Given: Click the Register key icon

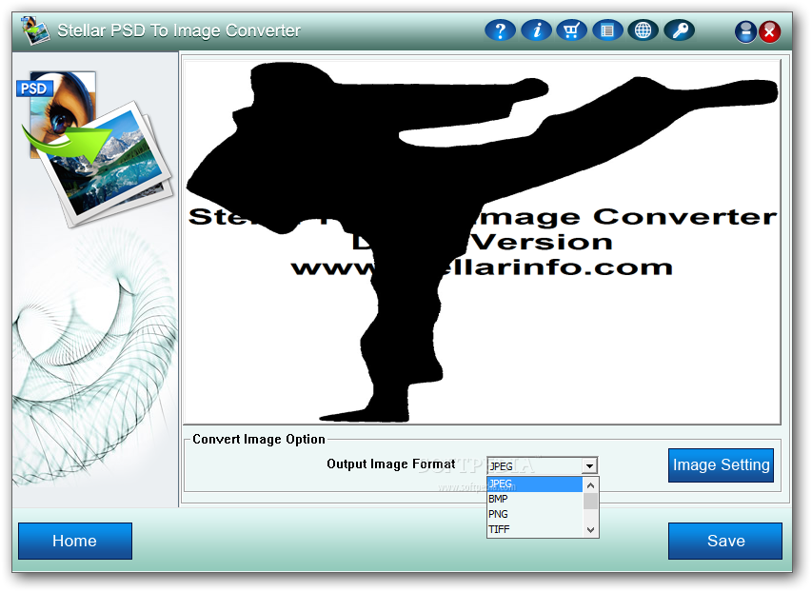Looking at the screenshot, I should pos(679,30).
